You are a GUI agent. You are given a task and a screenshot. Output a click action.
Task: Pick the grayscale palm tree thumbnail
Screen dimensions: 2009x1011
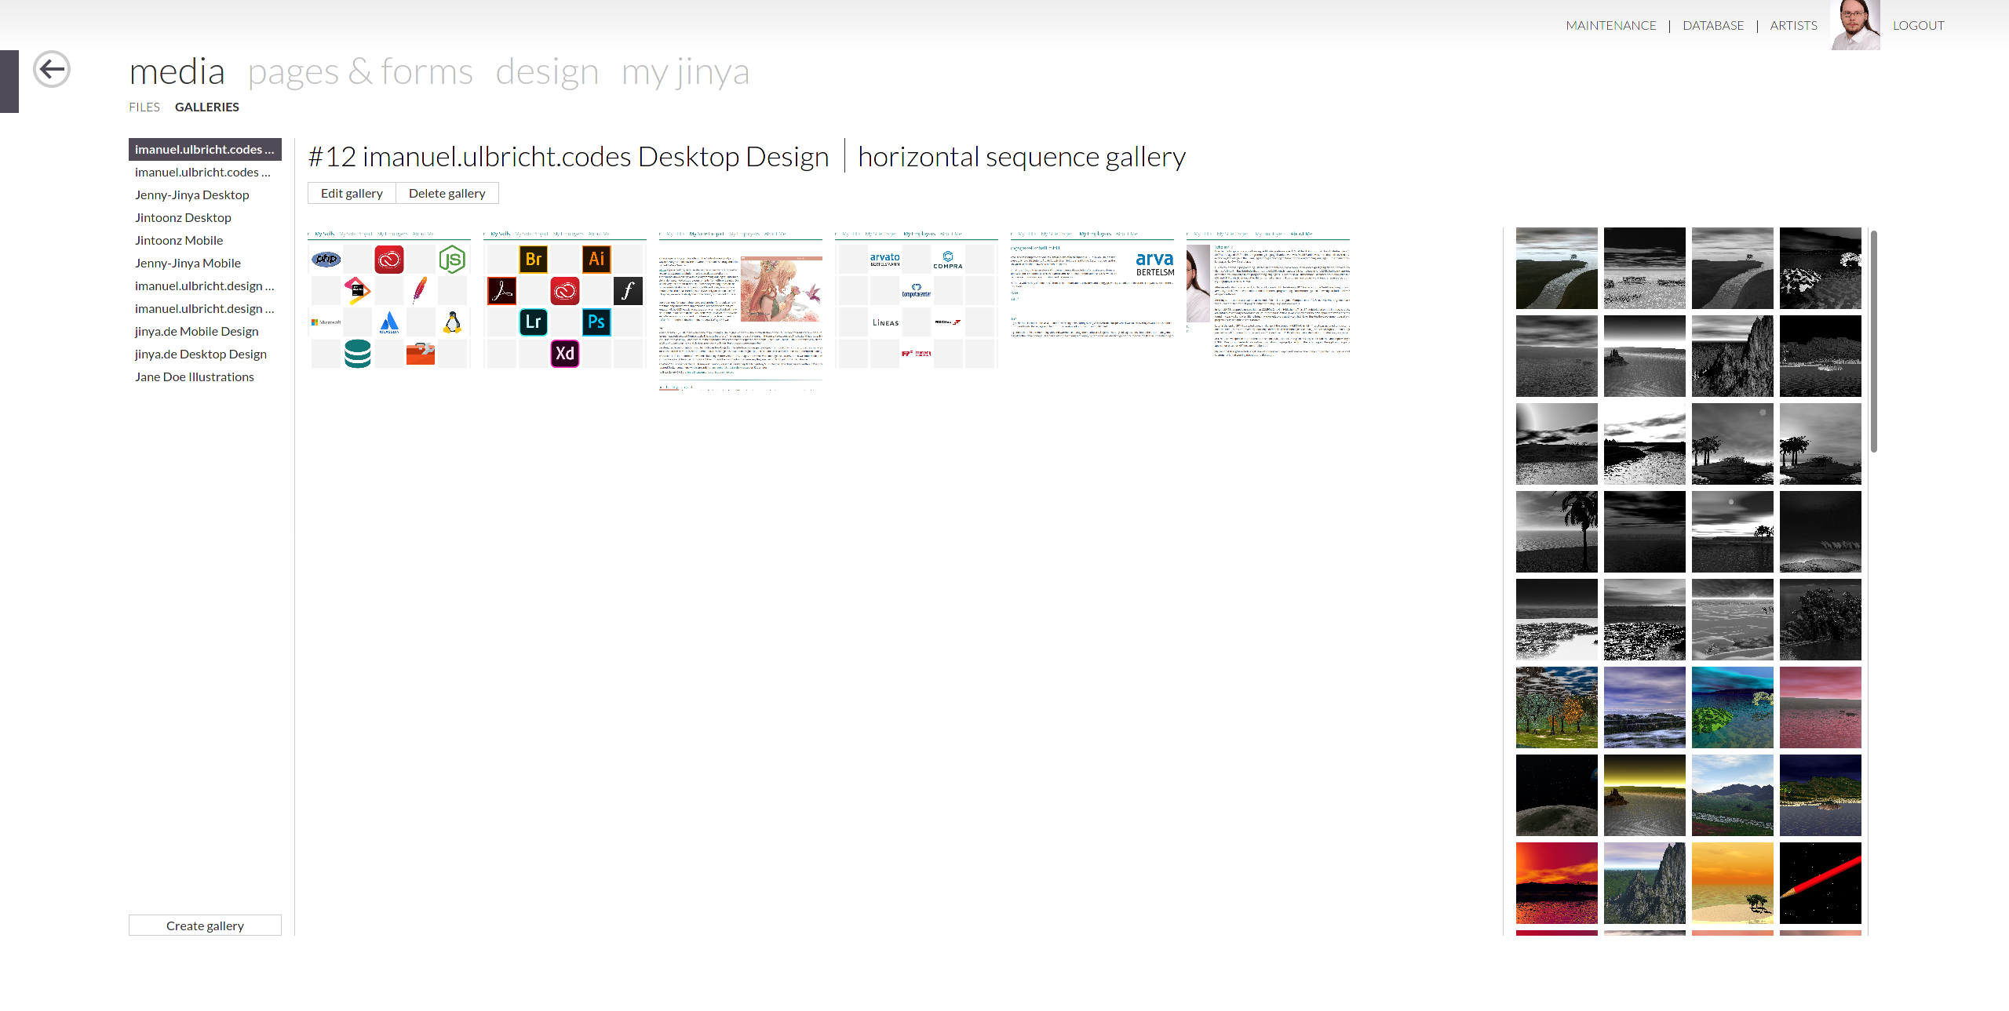[1556, 531]
